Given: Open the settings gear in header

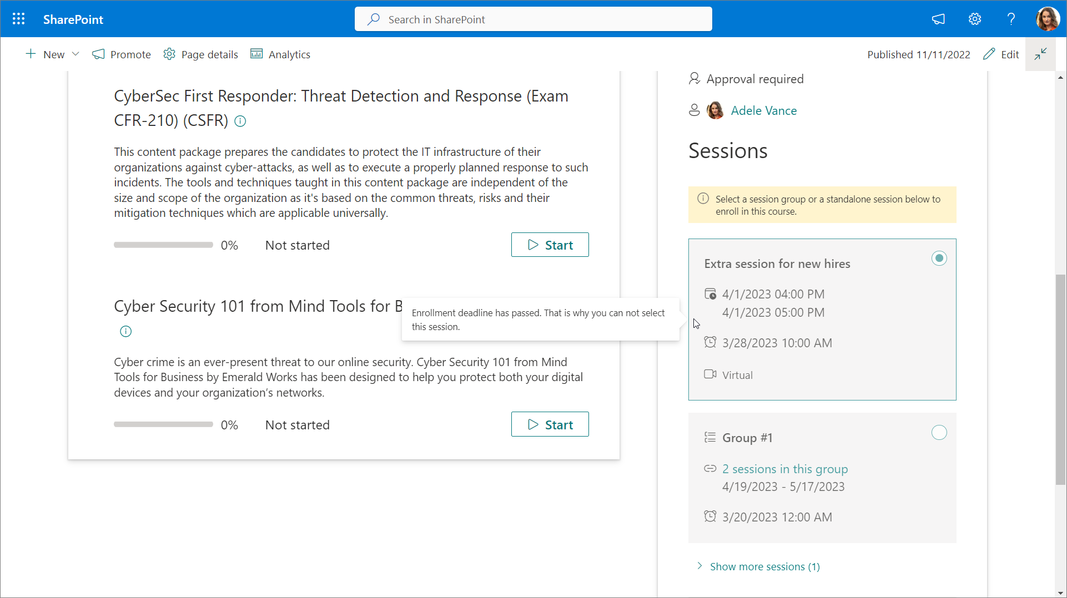Looking at the screenshot, I should pyautogui.click(x=975, y=19).
